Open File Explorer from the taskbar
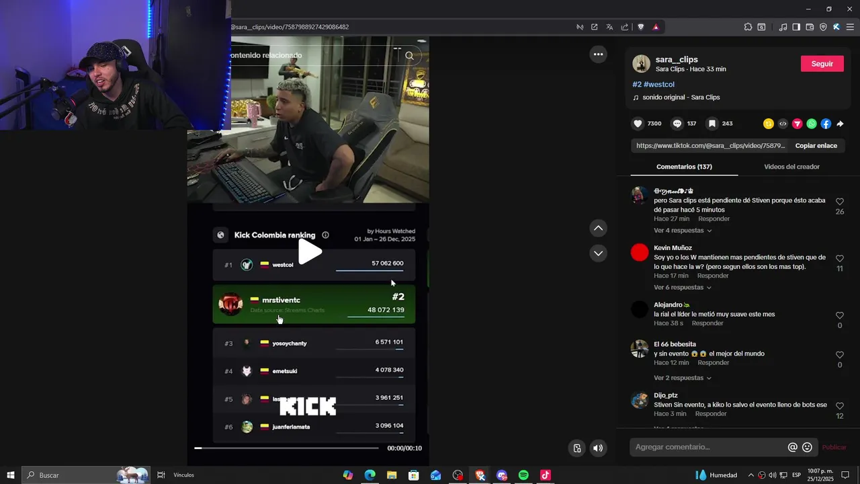Screen dimensions: 860x484 point(392,475)
